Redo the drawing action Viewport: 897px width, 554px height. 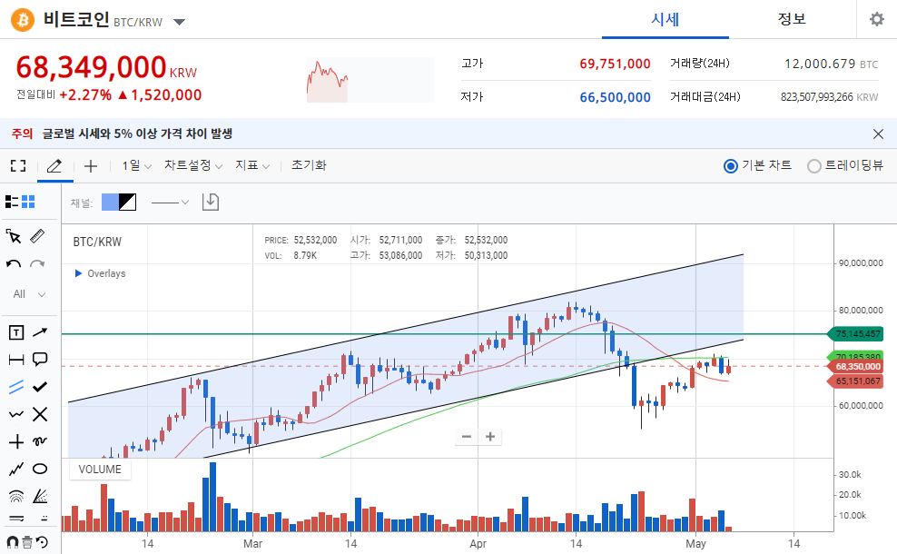point(38,264)
